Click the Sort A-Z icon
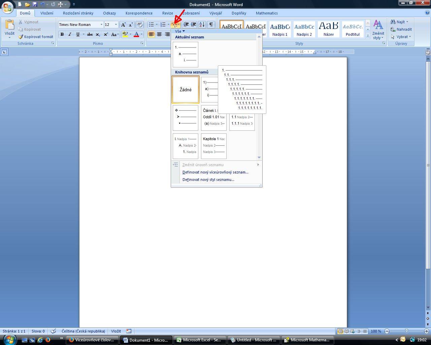The image size is (431, 345). pos(202,25)
